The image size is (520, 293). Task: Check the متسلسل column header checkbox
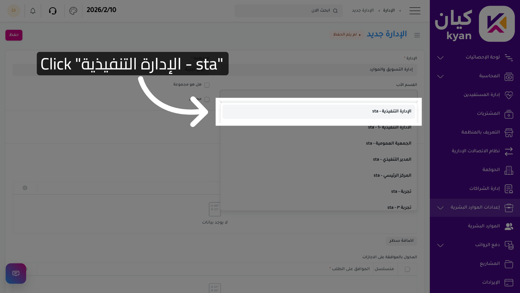[407, 269]
